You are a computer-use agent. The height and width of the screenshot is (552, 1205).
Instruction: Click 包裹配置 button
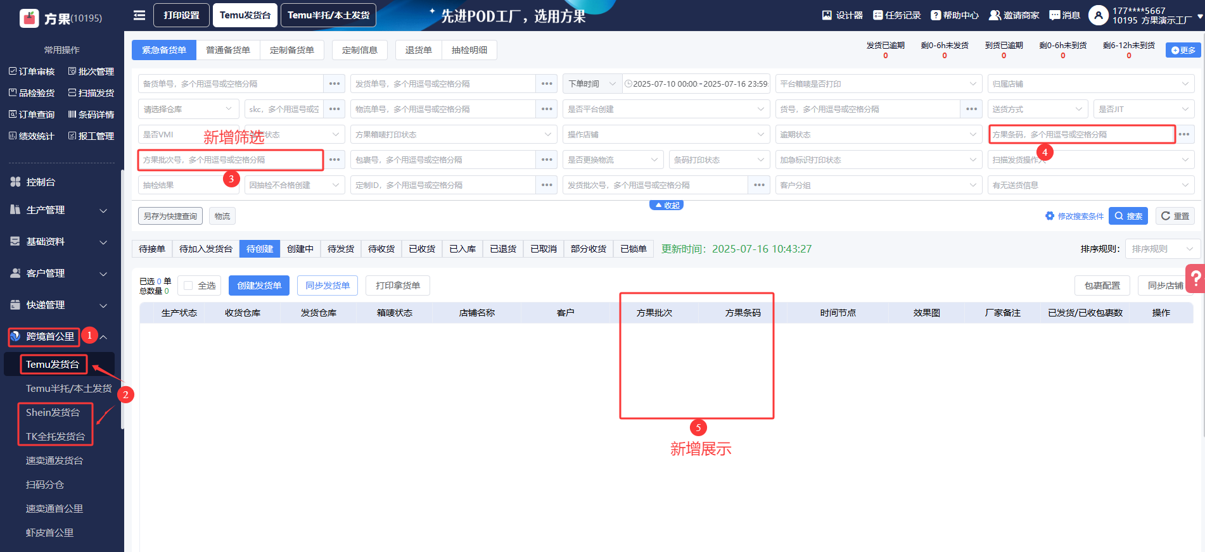pyautogui.click(x=1102, y=285)
